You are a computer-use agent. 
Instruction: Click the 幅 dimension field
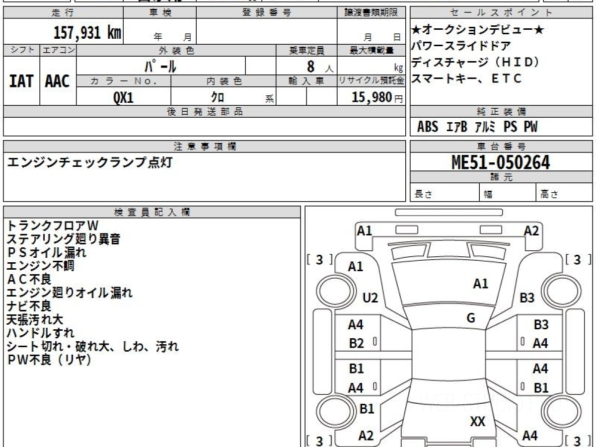pos(508,193)
